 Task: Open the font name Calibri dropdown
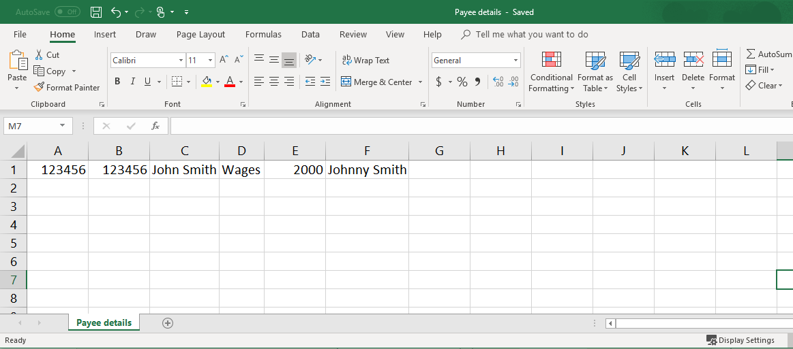(x=181, y=61)
